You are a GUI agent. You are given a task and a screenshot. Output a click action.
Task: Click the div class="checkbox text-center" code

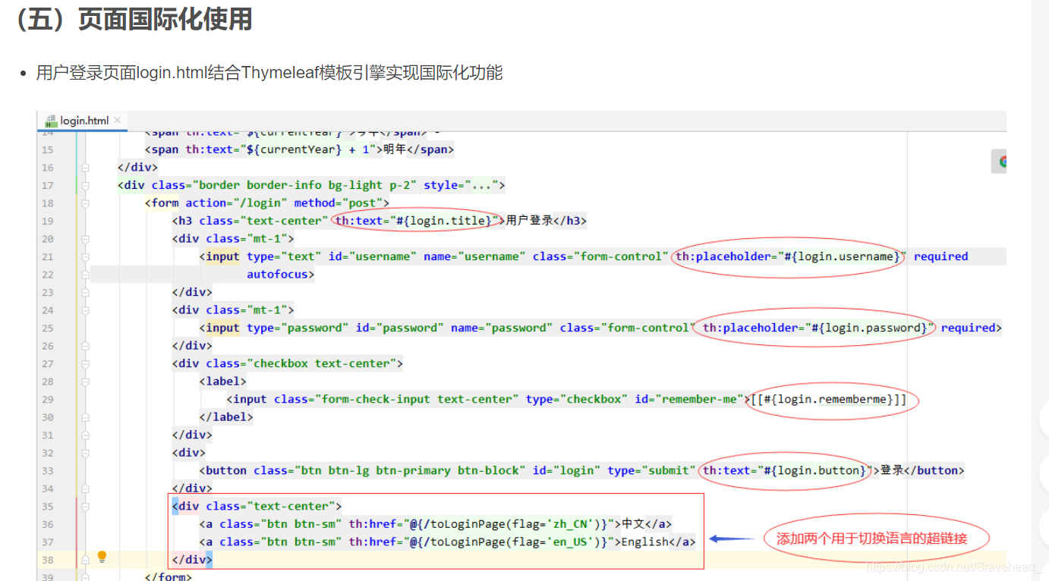(x=288, y=363)
